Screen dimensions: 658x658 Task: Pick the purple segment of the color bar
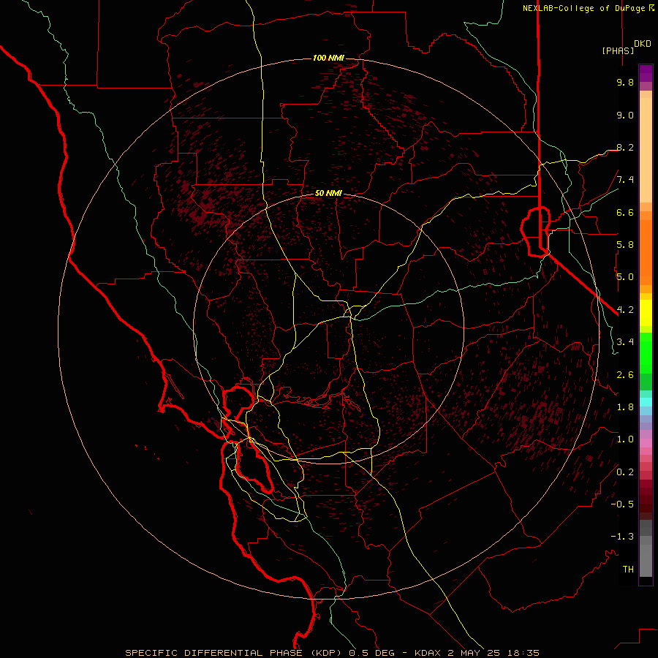point(646,73)
